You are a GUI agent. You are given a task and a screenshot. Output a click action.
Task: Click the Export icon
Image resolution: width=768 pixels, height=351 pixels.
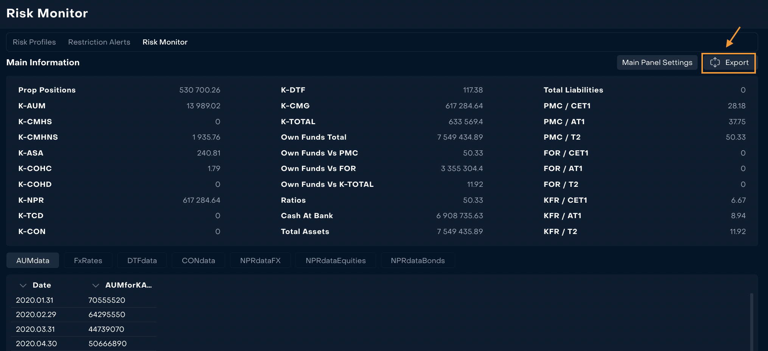click(x=715, y=63)
